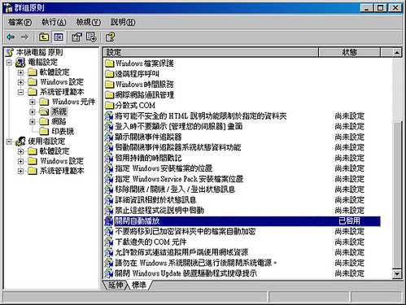Select Windows 設定 under 使用者設定
Image resolution: width=406 pixels, height=305 pixels.
(x=62, y=161)
